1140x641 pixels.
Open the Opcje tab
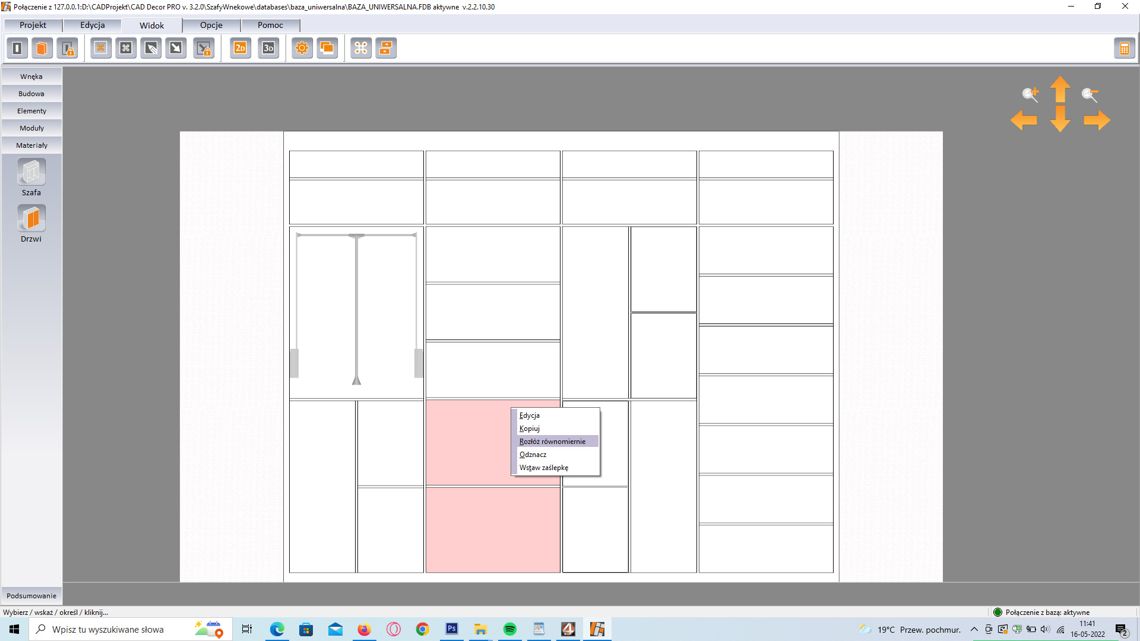pos(211,25)
